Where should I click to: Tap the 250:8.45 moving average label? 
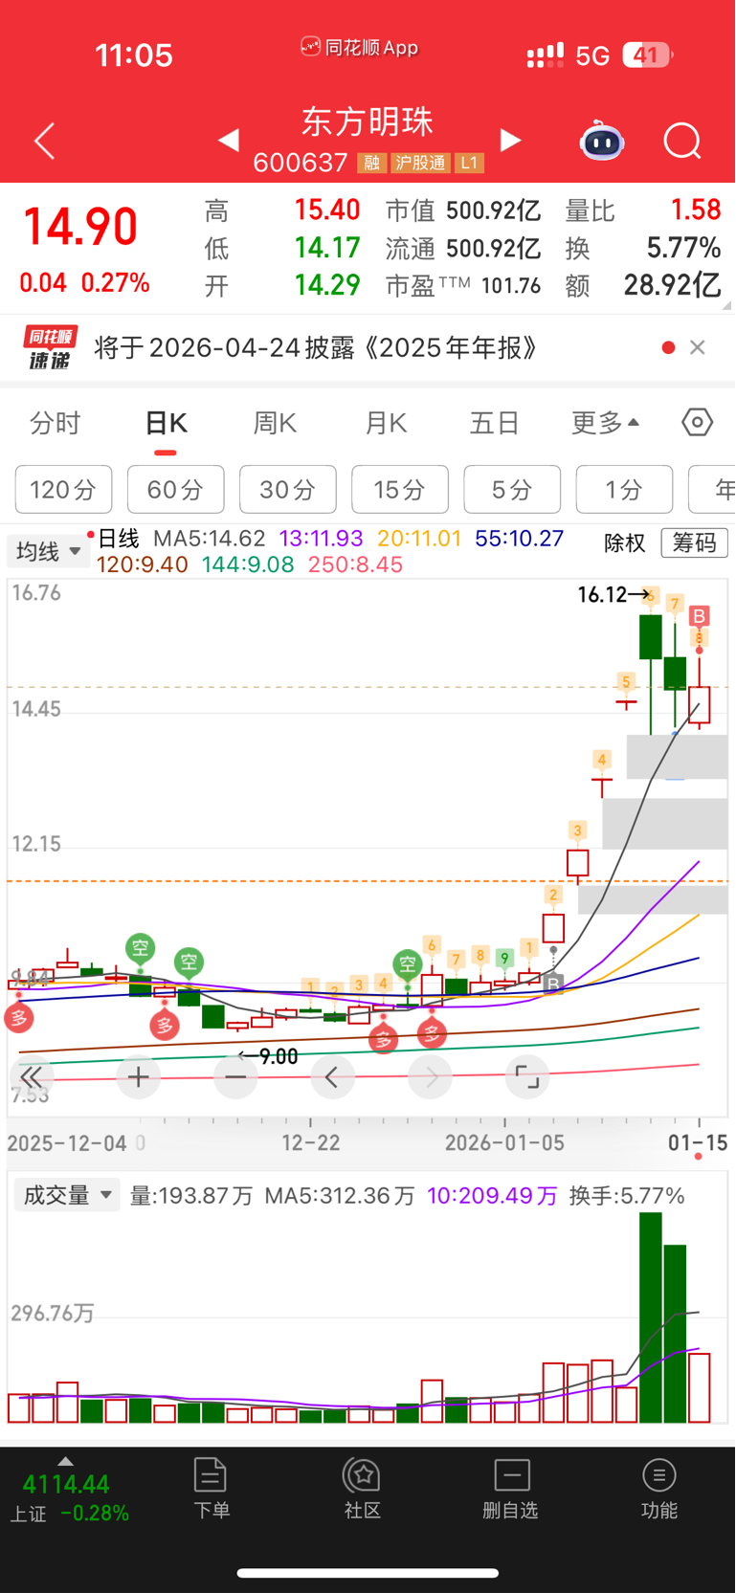pyautogui.click(x=355, y=564)
